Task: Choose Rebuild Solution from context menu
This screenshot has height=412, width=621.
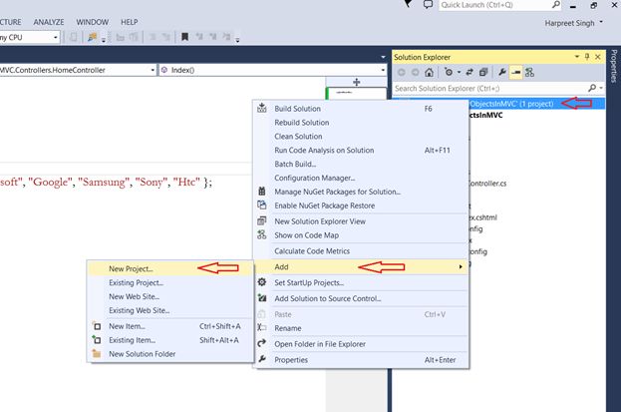Action: pos(361,123)
